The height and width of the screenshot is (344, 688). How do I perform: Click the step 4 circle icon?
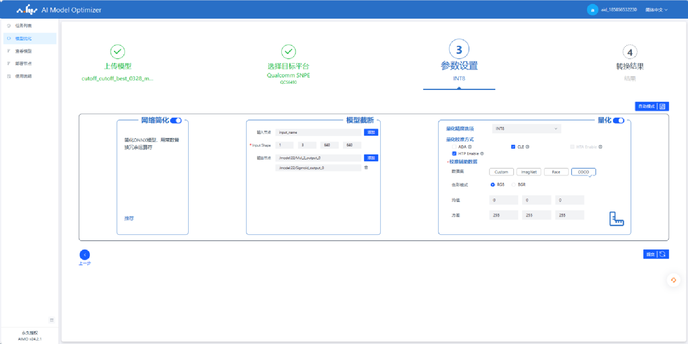point(630,52)
